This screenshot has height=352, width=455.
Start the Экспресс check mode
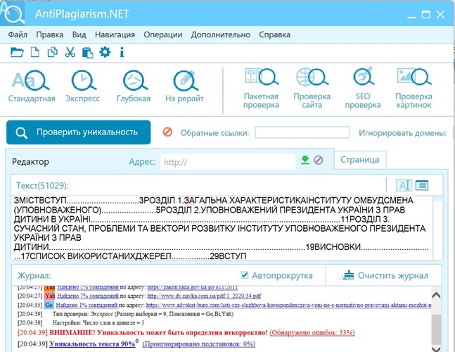[x=82, y=87]
